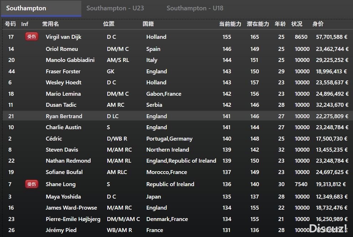
Task: Select player Charlie Austin
Action: (x=63, y=127)
